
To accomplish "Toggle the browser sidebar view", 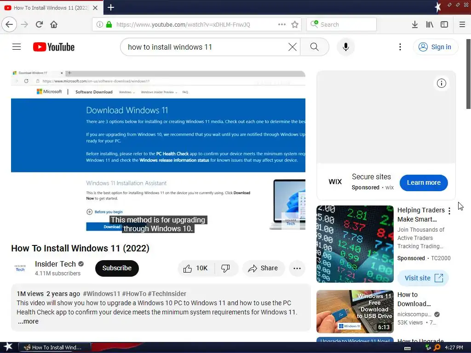I will [444, 24].
